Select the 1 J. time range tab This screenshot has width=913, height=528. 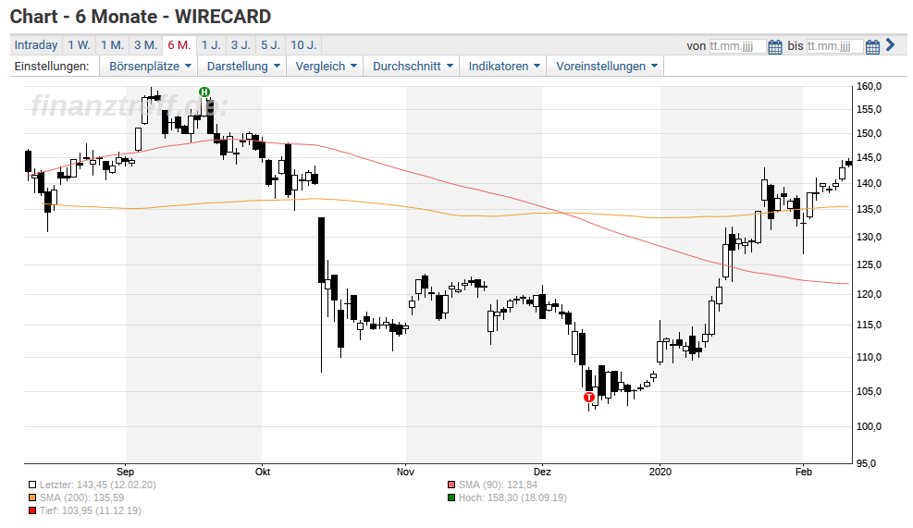point(211,44)
